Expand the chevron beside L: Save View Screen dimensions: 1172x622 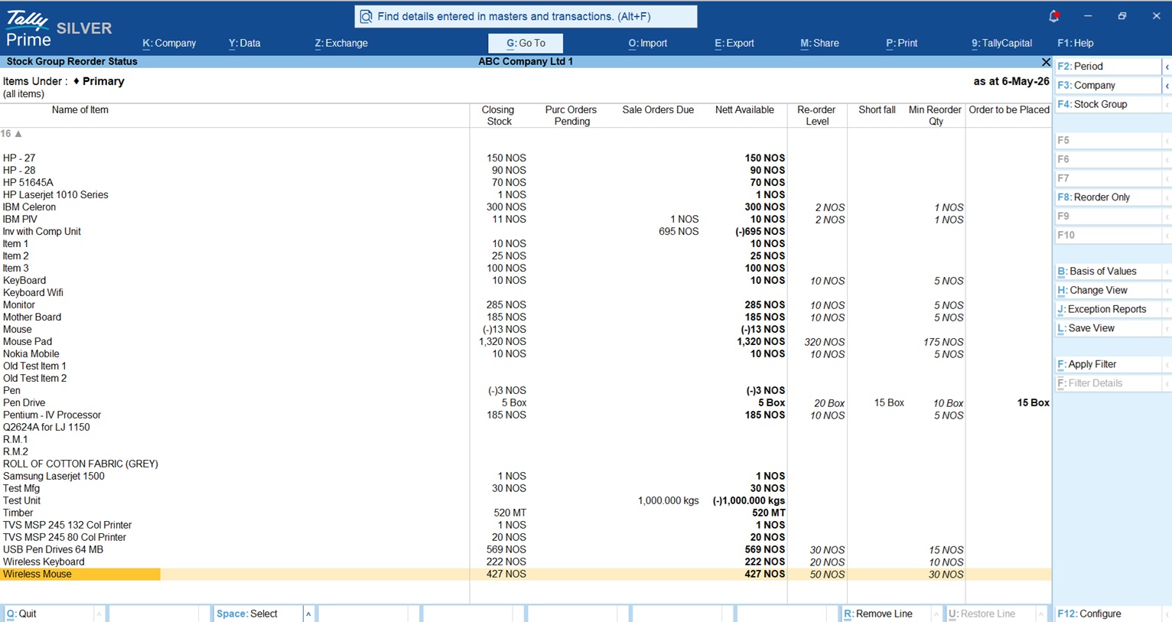pyautogui.click(x=1167, y=328)
